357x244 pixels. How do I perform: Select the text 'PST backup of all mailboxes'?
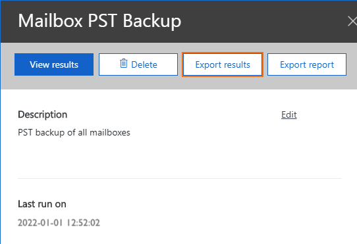coord(74,132)
